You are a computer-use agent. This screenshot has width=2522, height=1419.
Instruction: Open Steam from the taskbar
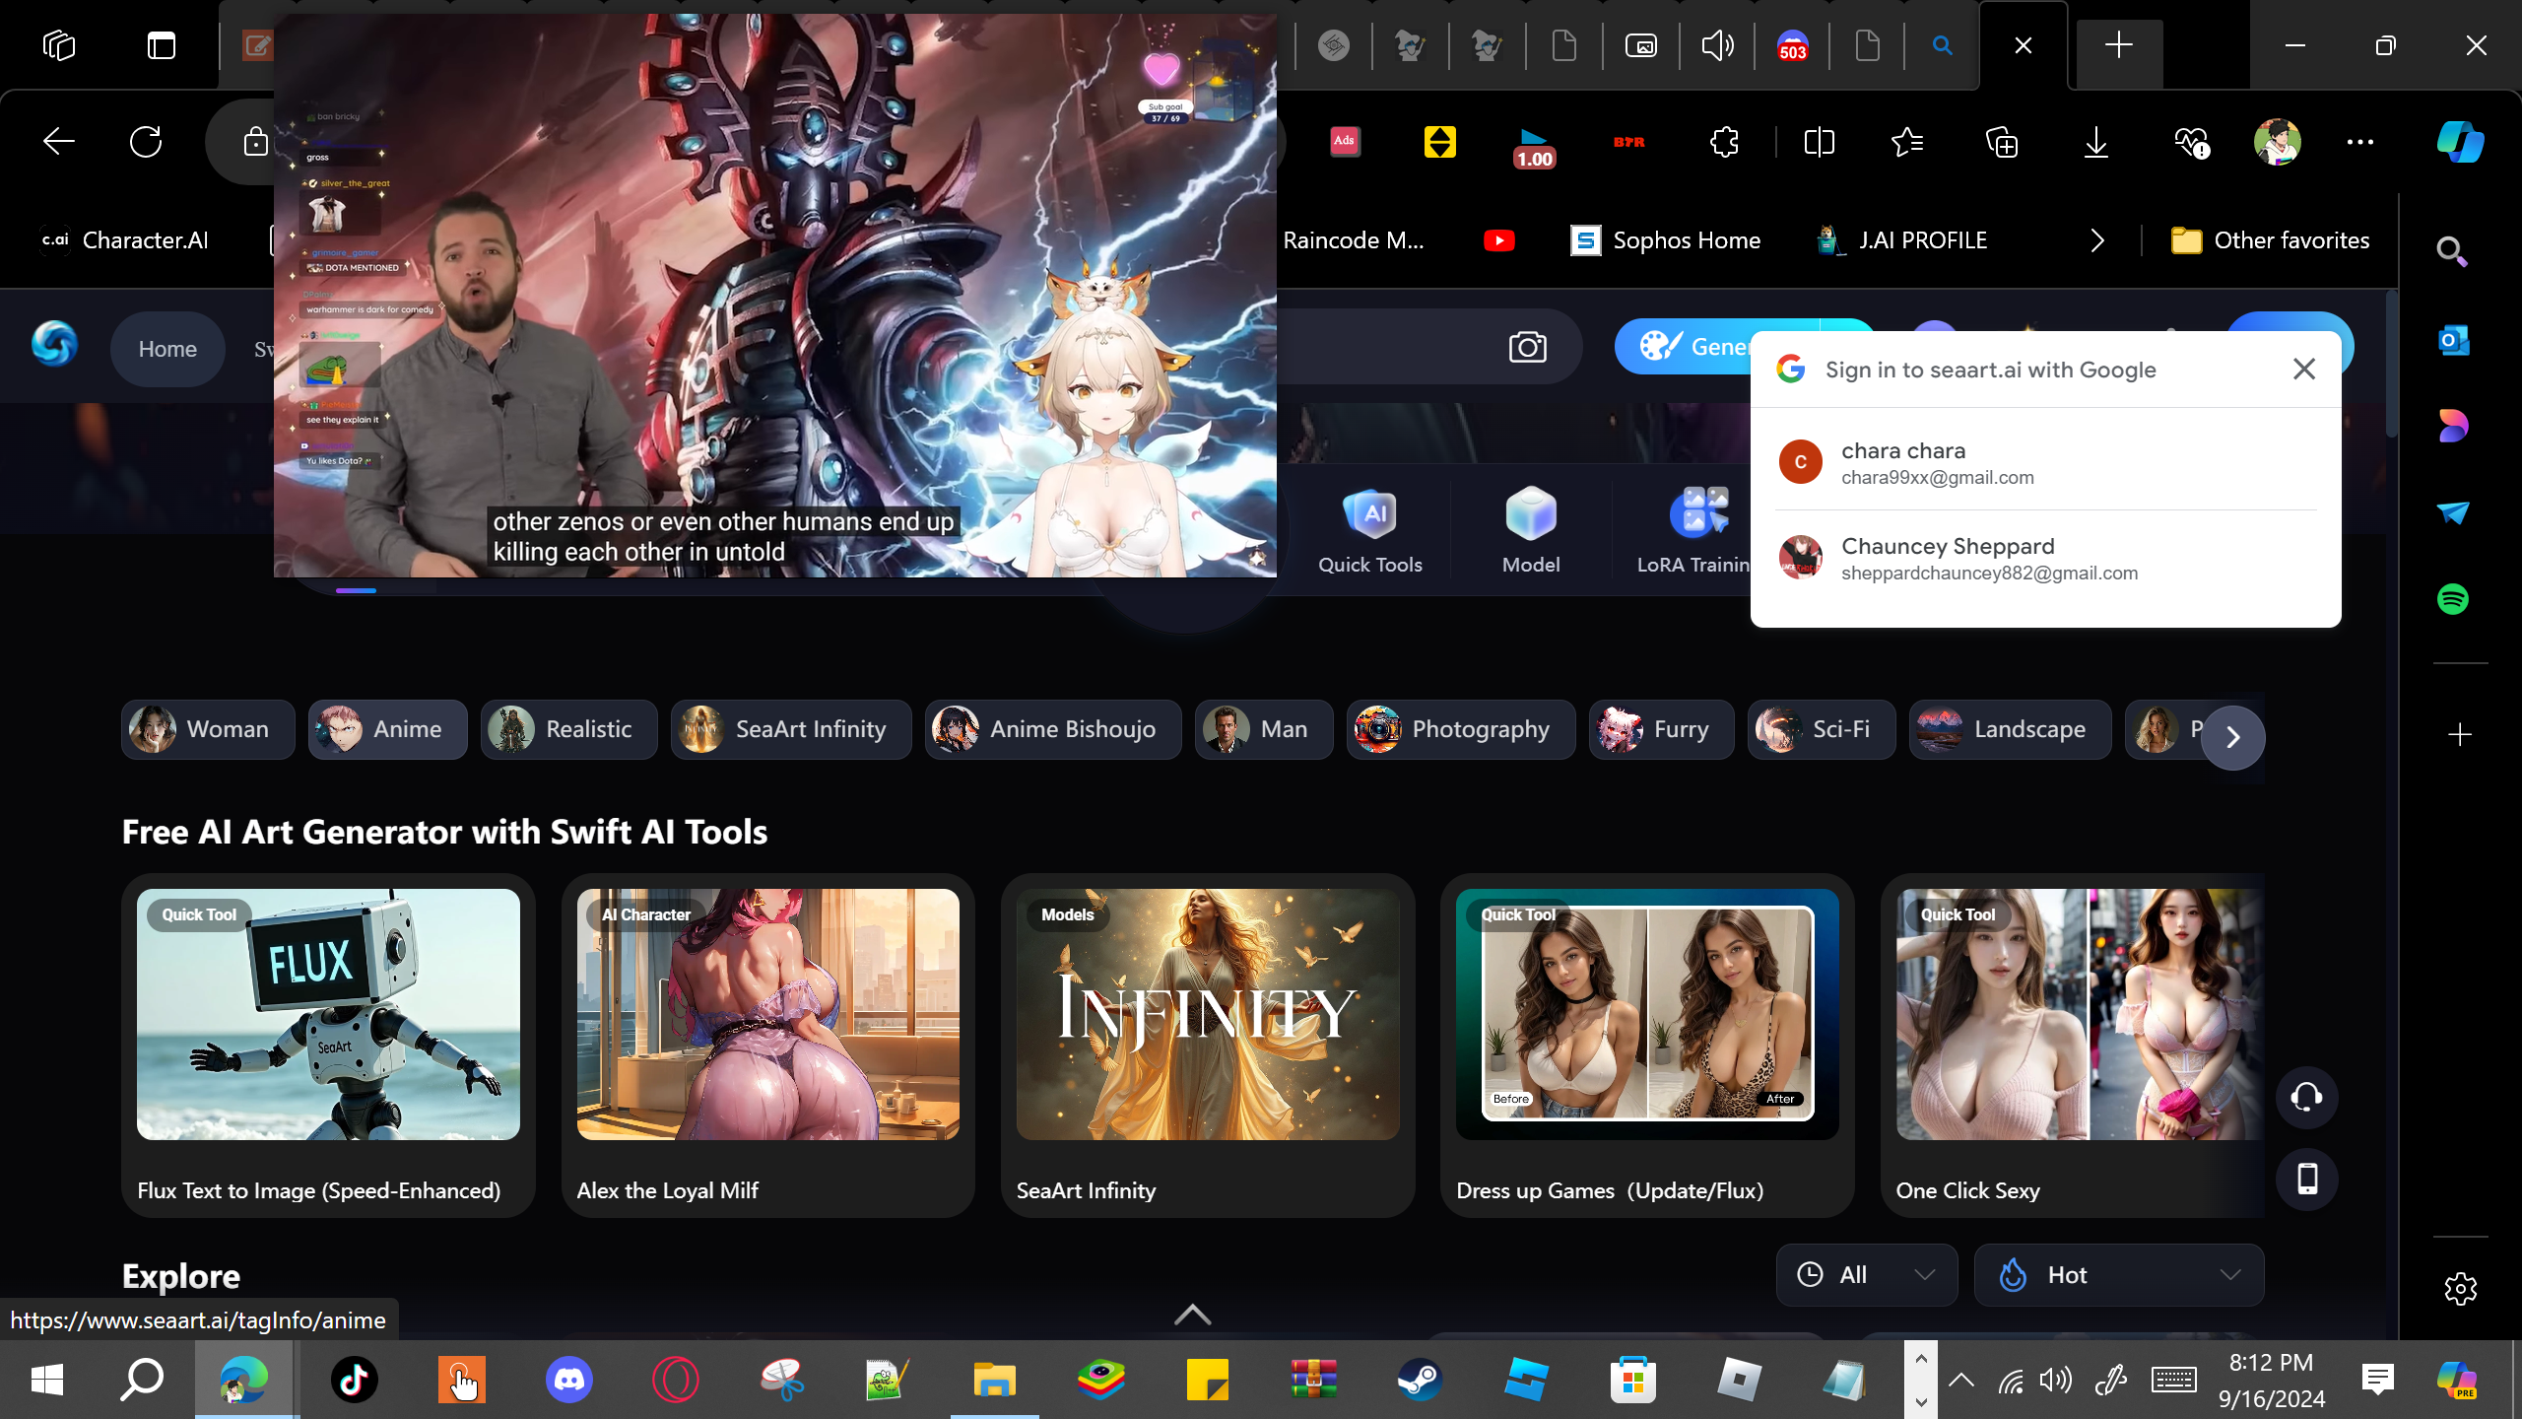click(x=1420, y=1380)
